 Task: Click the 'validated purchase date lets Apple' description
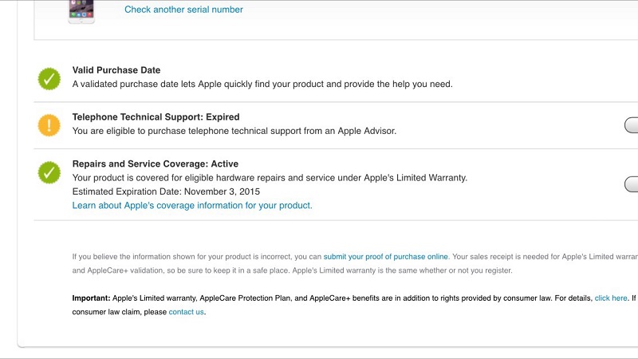pos(262,84)
